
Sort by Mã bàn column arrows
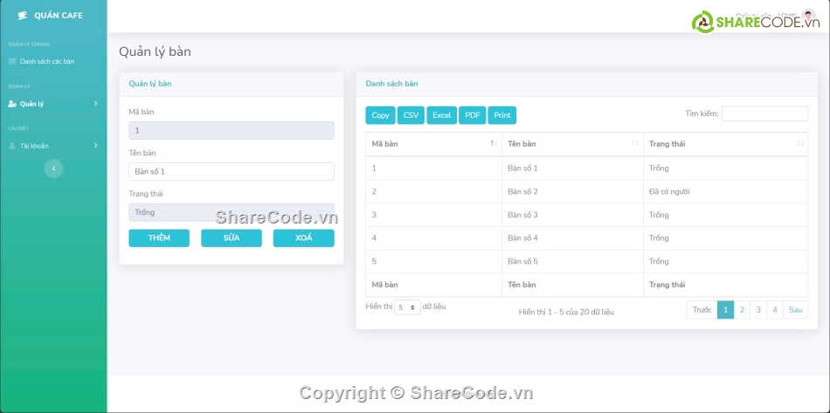tap(494, 143)
